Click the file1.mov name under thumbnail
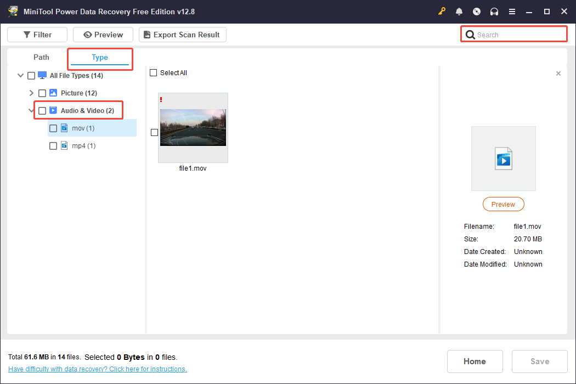The image size is (576, 384). click(193, 168)
